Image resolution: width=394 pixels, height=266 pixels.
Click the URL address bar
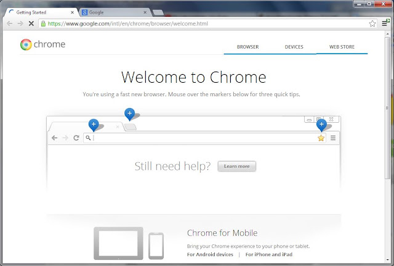pos(207,23)
